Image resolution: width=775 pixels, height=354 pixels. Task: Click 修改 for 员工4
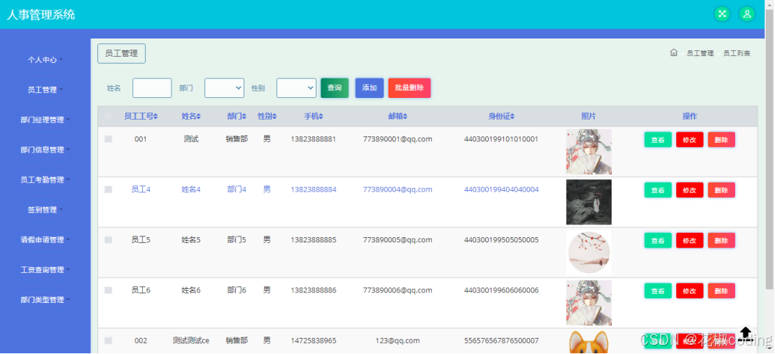690,190
